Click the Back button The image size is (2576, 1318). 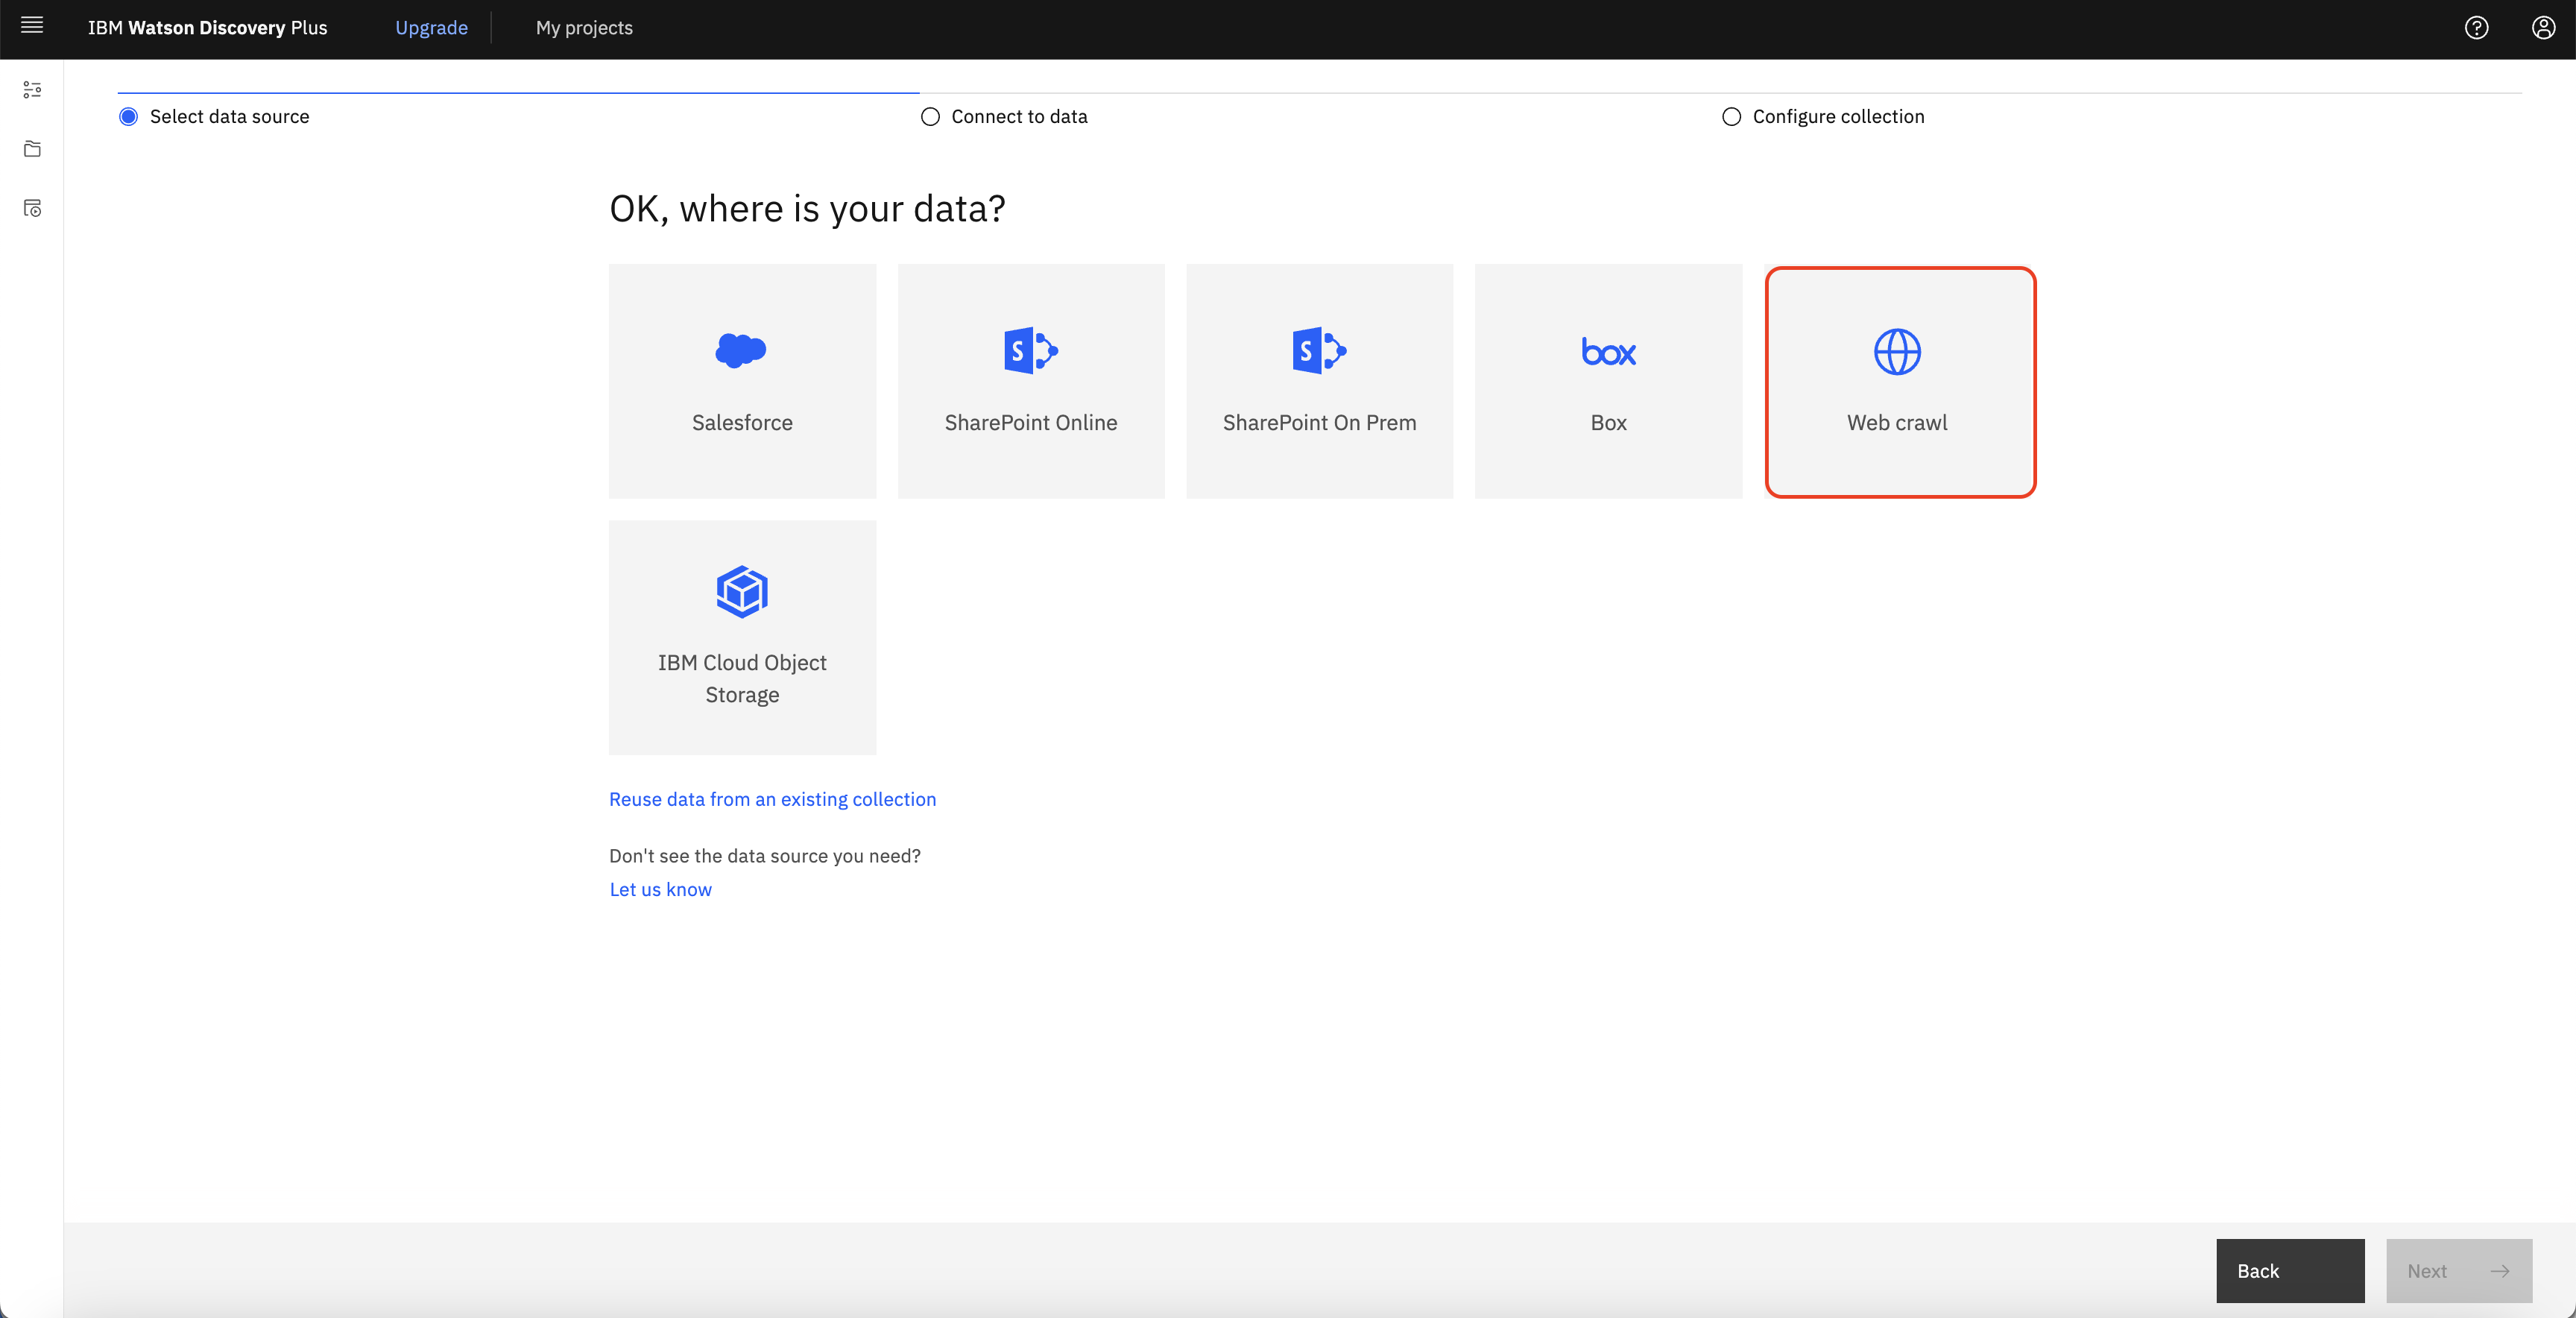[x=2290, y=1271]
